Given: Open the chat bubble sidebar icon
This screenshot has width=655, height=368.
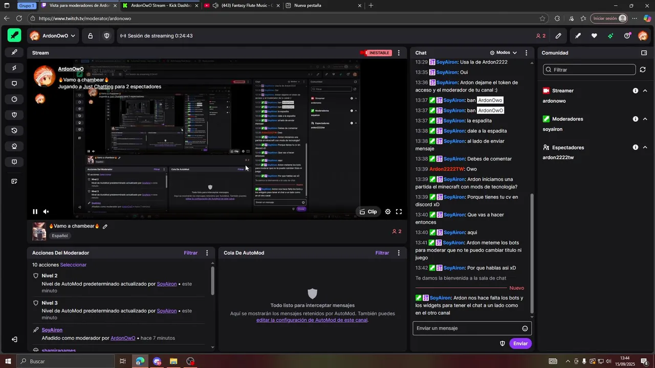Looking at the screenshot, I should coord(14,84).
